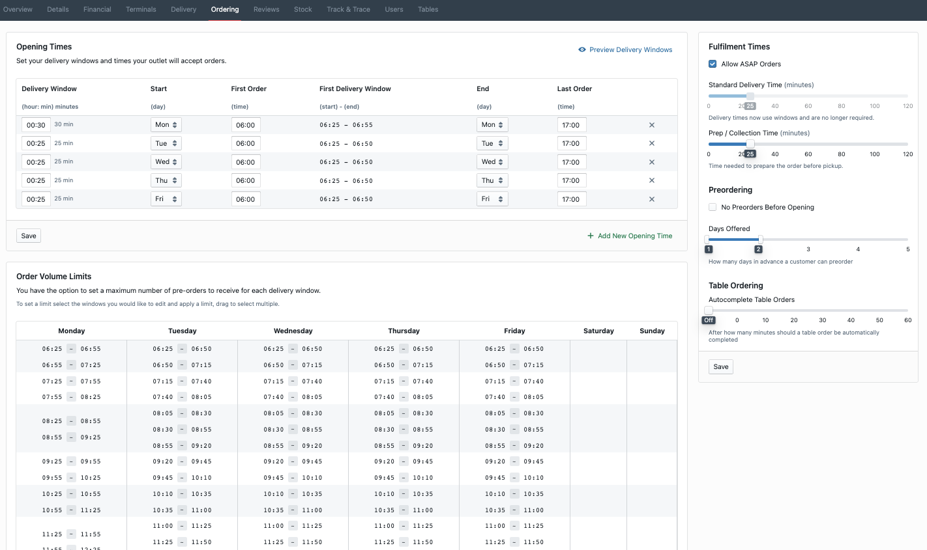Delete the Monday opening time row
The width and height of the screenshot is (927, 550).
click(x=651, y=125)
